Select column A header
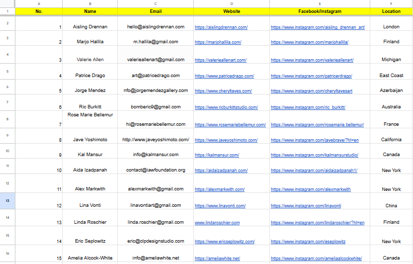Image resolution: width=413 pixels, height=264 pixels. pyautogui.click(x=39, y=3)
